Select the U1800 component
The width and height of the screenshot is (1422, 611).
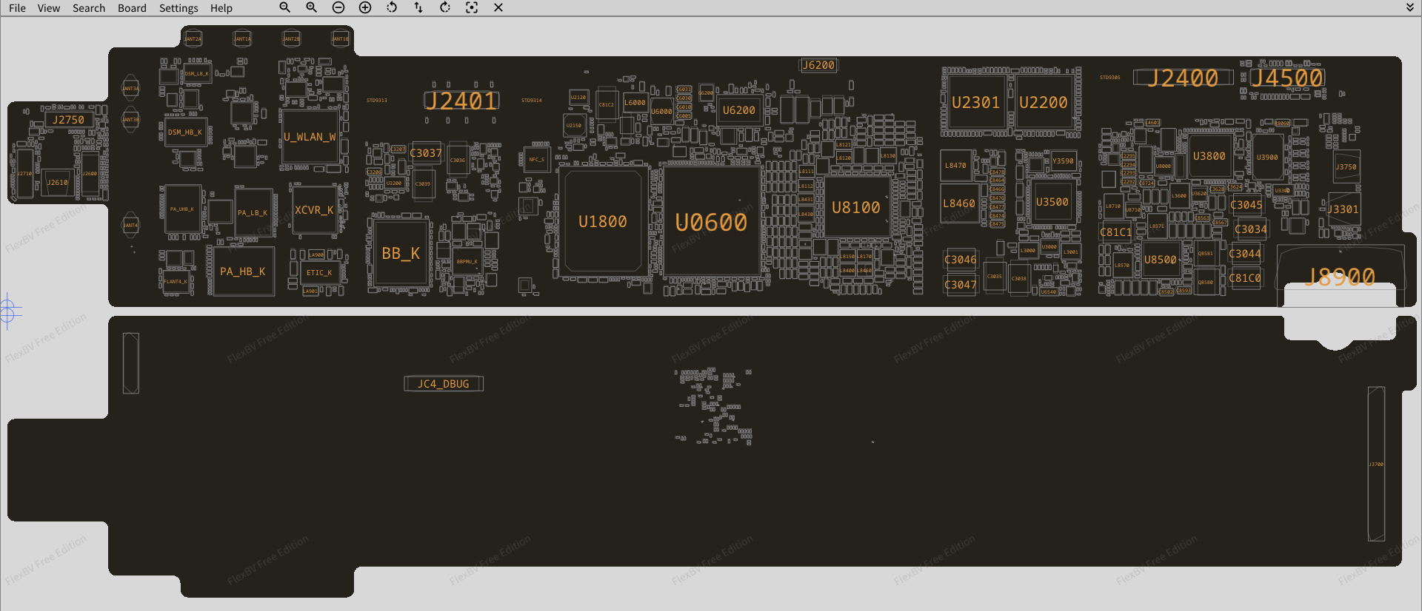(602, 222)
